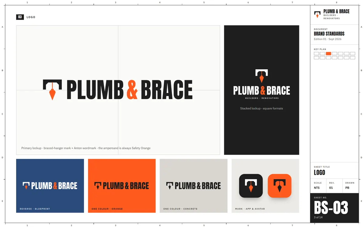Click the plumb-bob mark in the primary lockup
Image resolution: width=364 pixels, height=228 pixels.
pyautogui.click(x=52, y=90)
